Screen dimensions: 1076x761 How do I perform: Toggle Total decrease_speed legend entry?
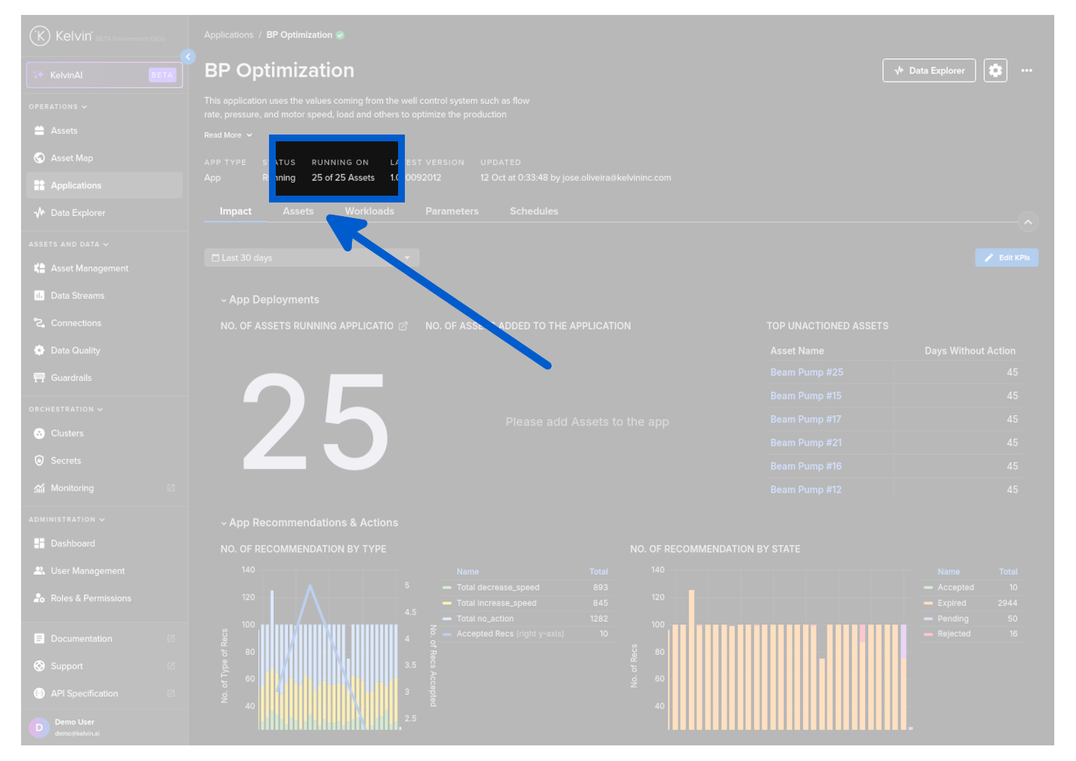coord(497,588)
